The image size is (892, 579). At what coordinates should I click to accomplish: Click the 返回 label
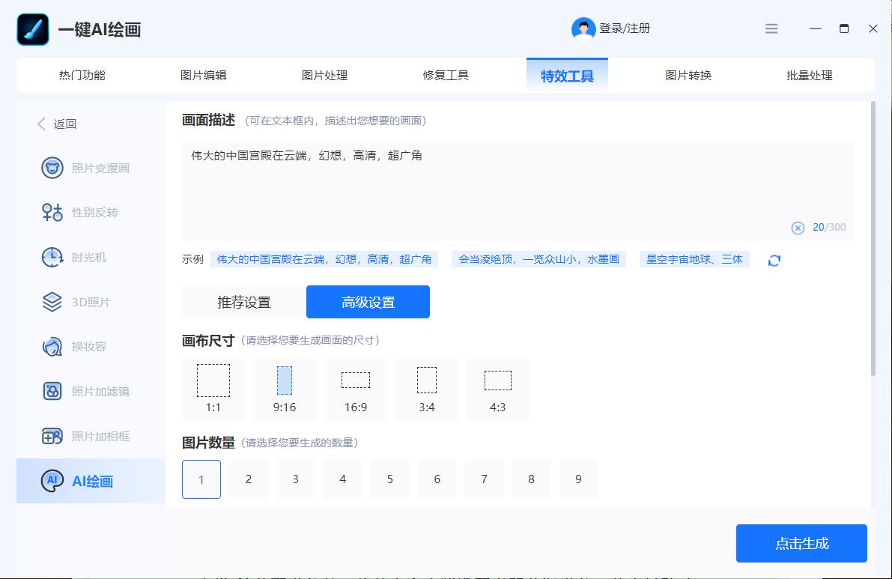pos(65,124)
